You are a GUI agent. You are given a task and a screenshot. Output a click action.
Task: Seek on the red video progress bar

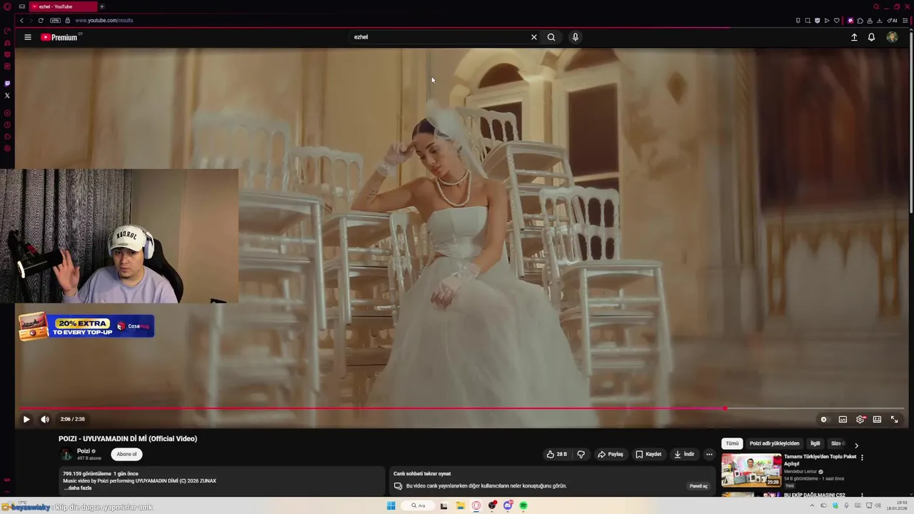[x=460, y=408]
